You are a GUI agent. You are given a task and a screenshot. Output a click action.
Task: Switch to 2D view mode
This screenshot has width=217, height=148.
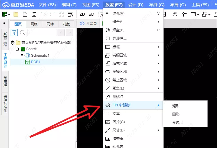coord(82,14)
